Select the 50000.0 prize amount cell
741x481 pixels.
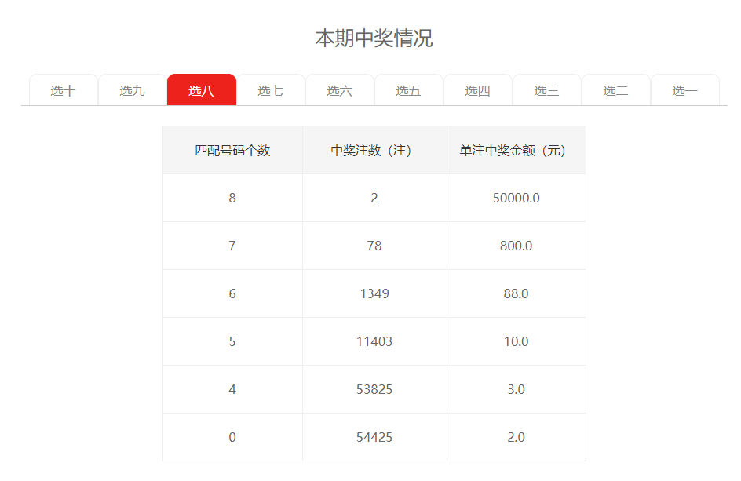coord(516,199)
